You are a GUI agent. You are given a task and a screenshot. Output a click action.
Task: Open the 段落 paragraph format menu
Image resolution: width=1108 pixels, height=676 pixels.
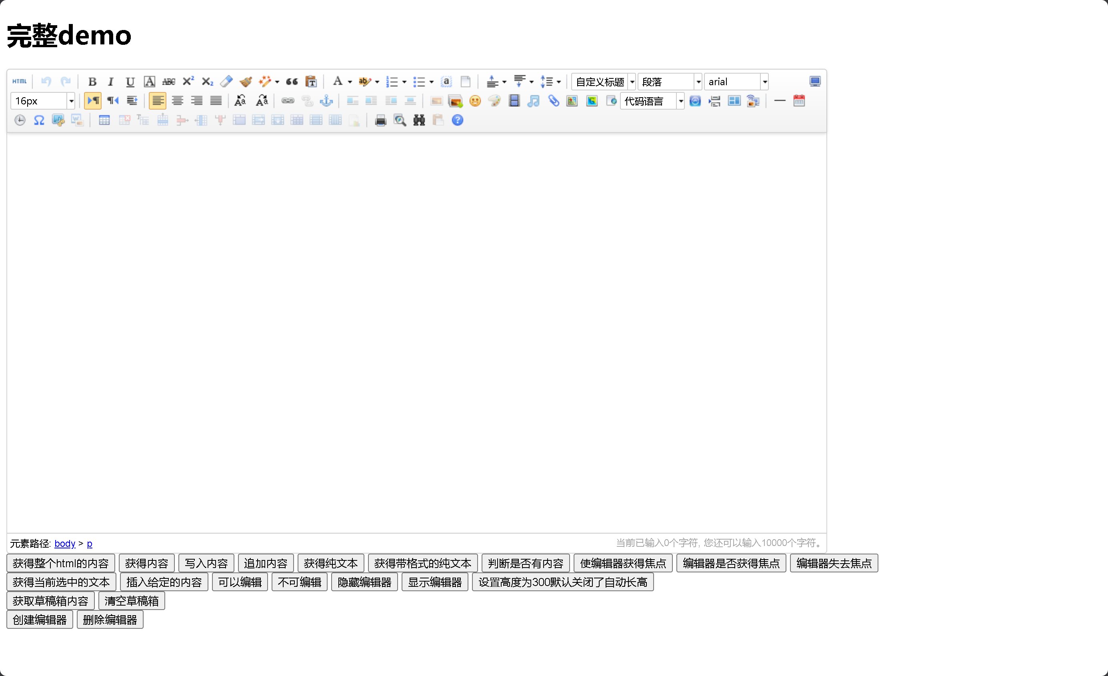point(698,82)
